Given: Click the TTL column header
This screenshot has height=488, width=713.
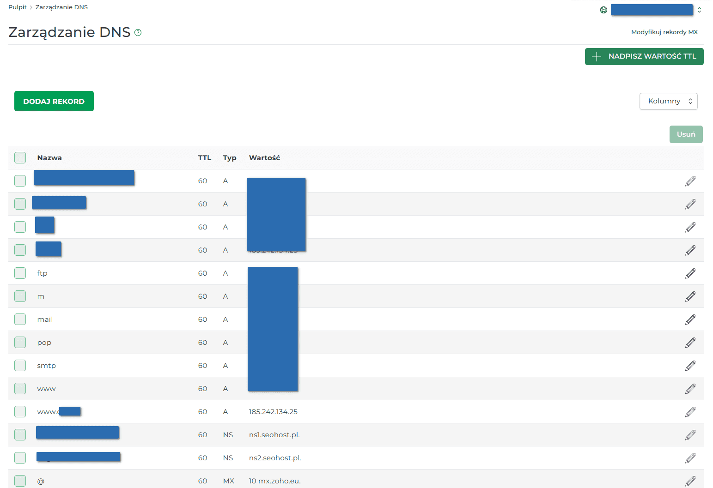Looking at the screenshot, I should (x=205, y=158).
